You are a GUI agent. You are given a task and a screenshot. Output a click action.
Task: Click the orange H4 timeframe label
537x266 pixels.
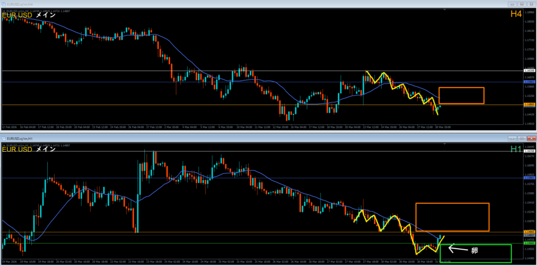pyautogui.click(x=516, y=14)
